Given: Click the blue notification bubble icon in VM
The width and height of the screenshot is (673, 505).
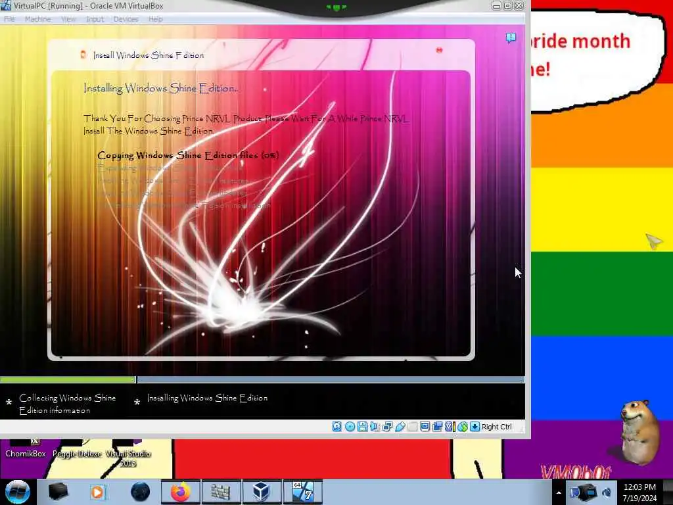Looking at the screenshot, I should [511, 37].
